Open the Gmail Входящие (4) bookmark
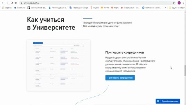The height and width of the screenshot is (105, 186). (x=130, y=8)
